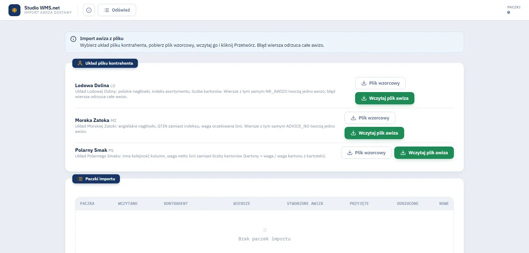This screenshot has height=253, width=529.
Task: Click the NOWE column header
Action: [x=444, y=203]
